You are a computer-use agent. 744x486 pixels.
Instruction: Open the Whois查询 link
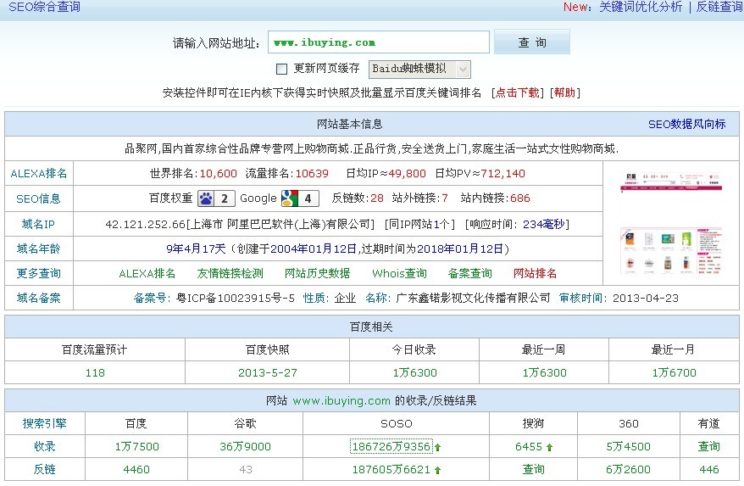click(x=399, y=274)
